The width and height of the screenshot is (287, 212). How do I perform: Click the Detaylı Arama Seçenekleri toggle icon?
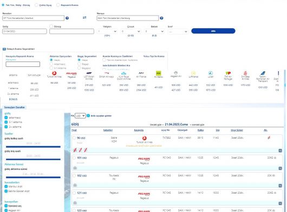coord(4,49)
